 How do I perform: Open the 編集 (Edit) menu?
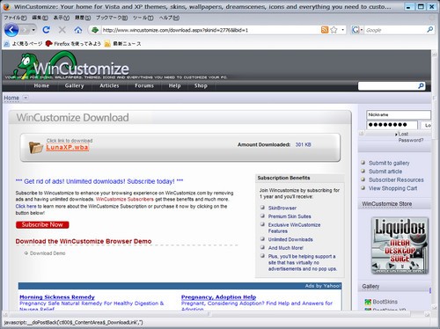tap(40, 18)
